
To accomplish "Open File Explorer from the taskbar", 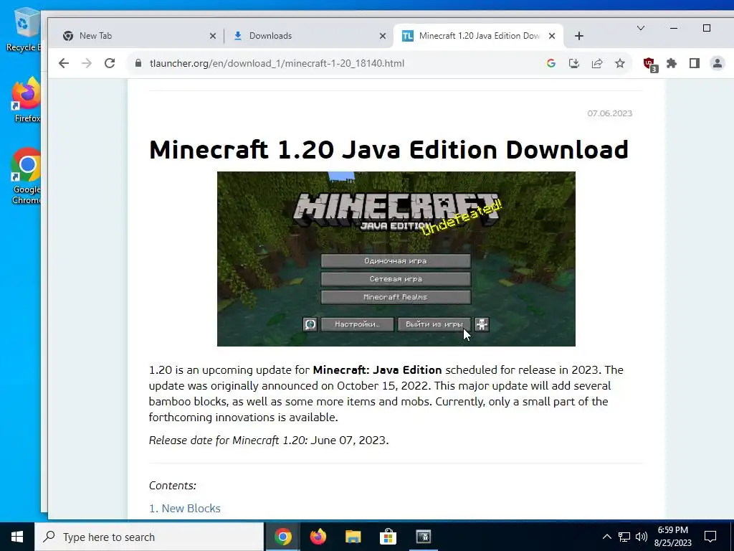I will coord(353,537).
